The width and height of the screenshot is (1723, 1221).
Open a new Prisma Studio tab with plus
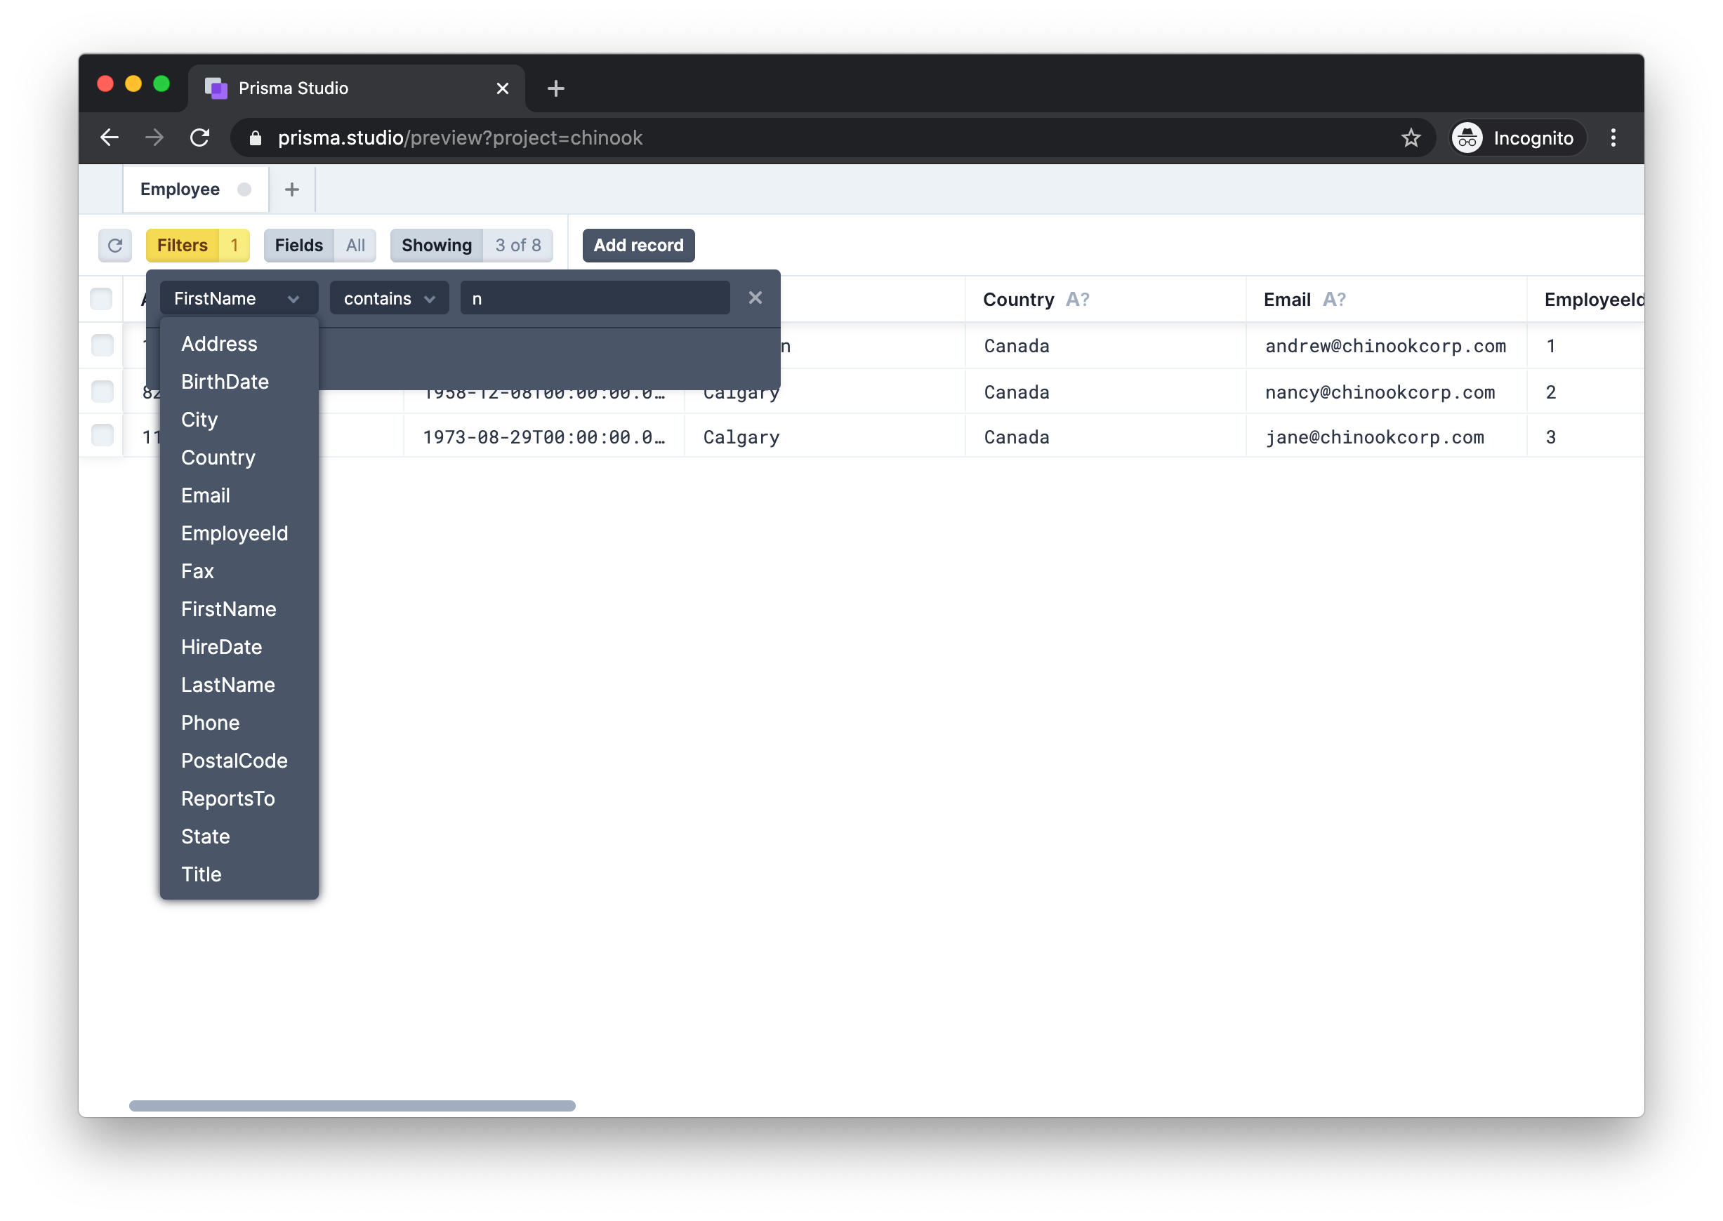pos(292,189)
